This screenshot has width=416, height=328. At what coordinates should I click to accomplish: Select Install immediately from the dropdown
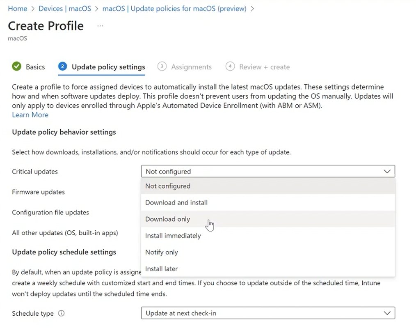173,236
